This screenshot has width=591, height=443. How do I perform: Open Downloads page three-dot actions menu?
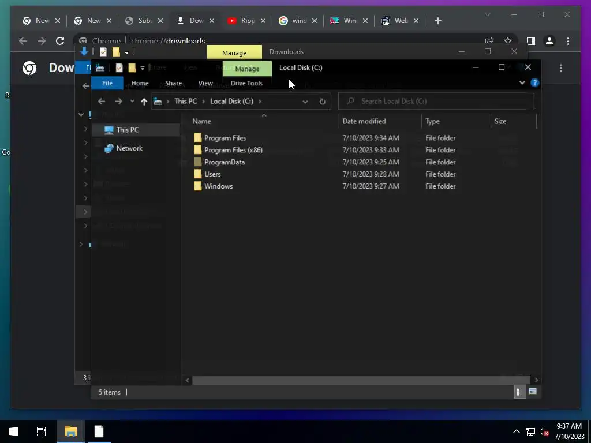pos(561,68)
